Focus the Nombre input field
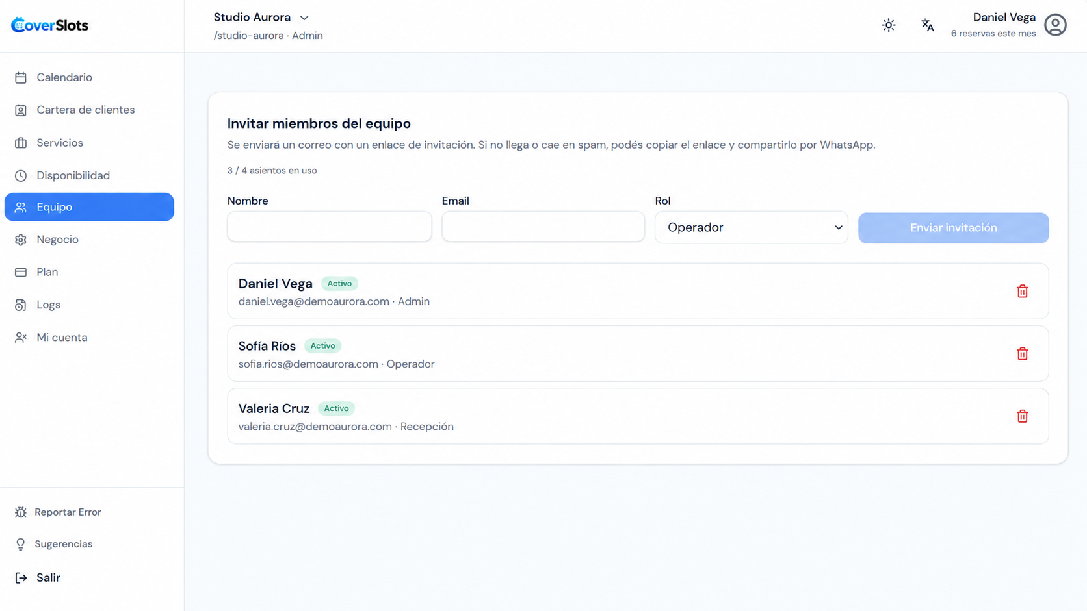 [x=330, y=226]
